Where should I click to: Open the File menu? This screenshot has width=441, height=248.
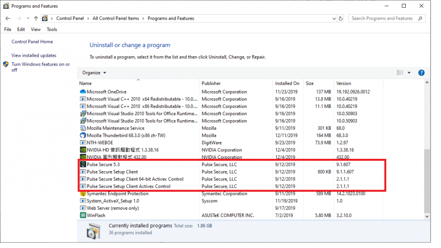(x=8, y=29)
